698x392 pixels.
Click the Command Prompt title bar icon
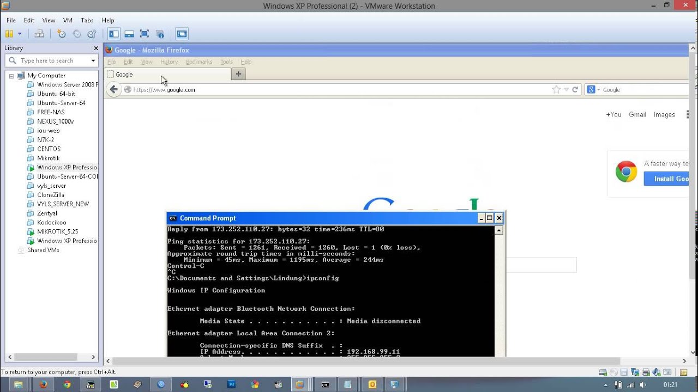click(173, 218)
